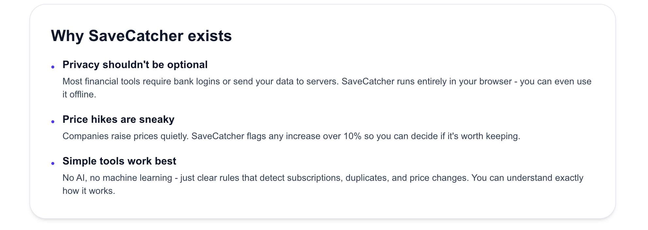
Task: Click purple bullet beside "Price hikes are sneaky"
Action: pos(53,122)
